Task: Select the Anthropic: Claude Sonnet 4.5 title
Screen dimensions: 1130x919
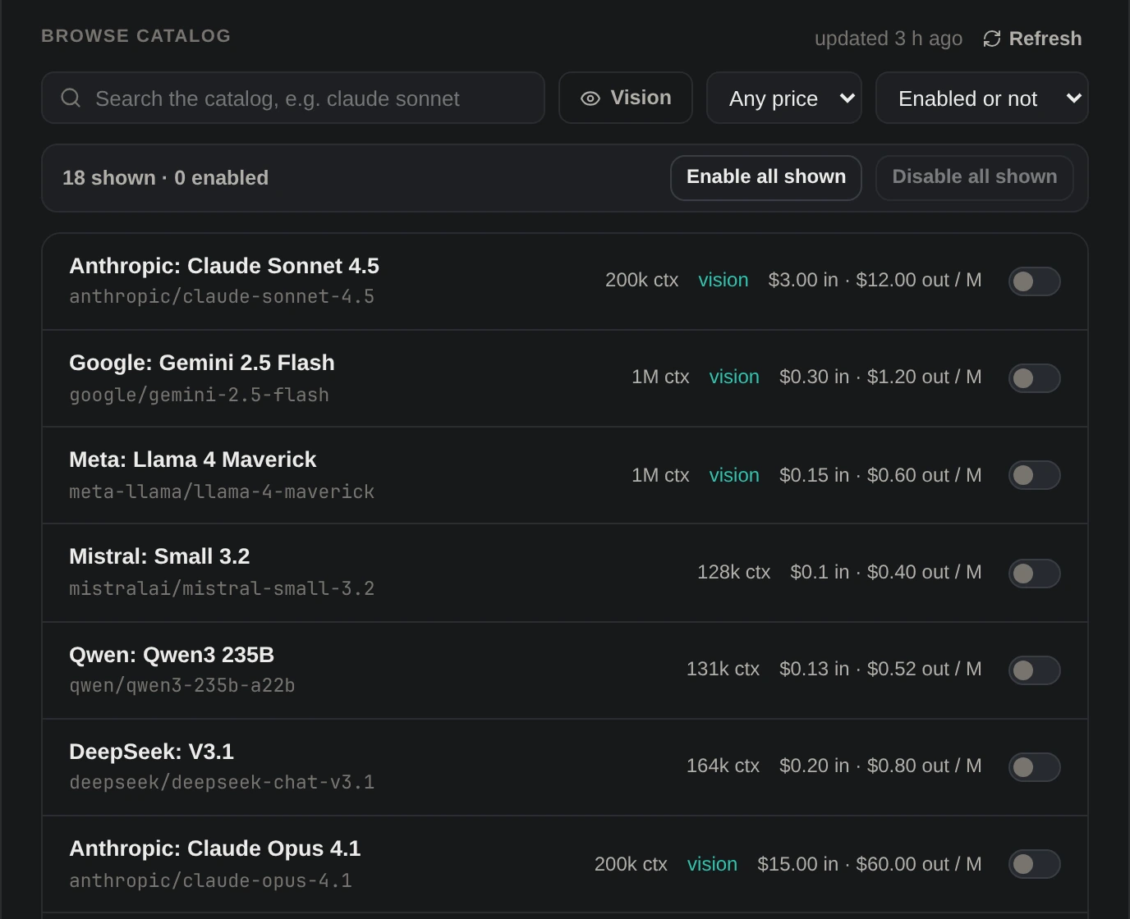Action: coord(224,266)
